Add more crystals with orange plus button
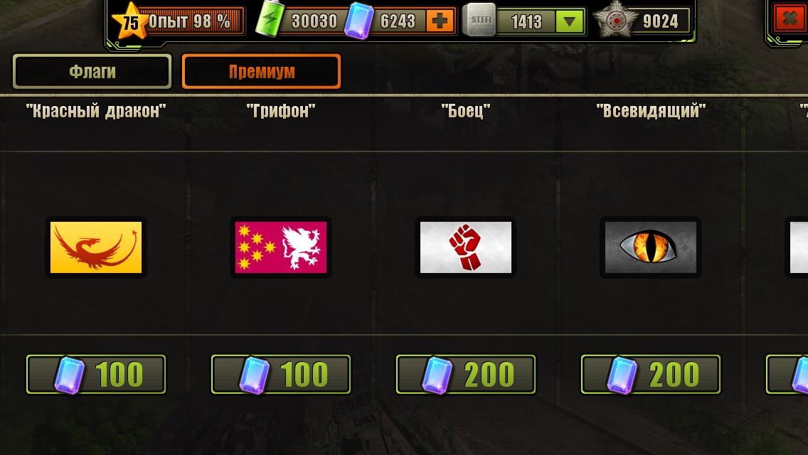808x455 pixels. coord(440,21)
